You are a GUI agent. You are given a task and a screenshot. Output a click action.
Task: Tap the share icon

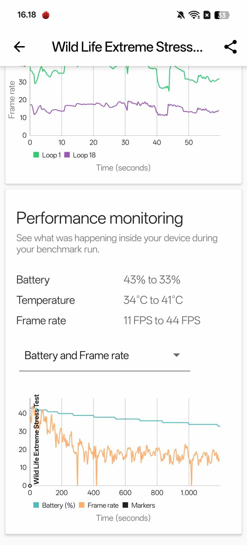[230, 47]
